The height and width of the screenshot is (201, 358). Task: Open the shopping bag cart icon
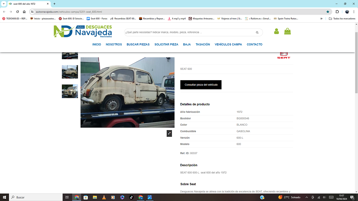pyautogui.click(x=288, y=31)
